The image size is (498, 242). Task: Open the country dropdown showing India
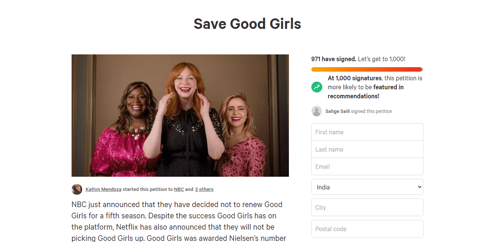tap(367, 187)
